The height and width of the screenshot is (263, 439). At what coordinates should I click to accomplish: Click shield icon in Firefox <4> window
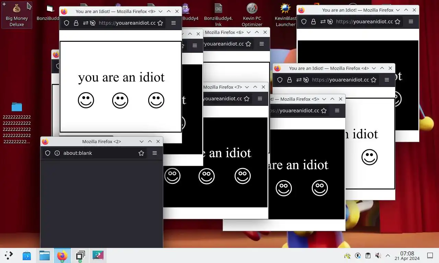[280, 80]
